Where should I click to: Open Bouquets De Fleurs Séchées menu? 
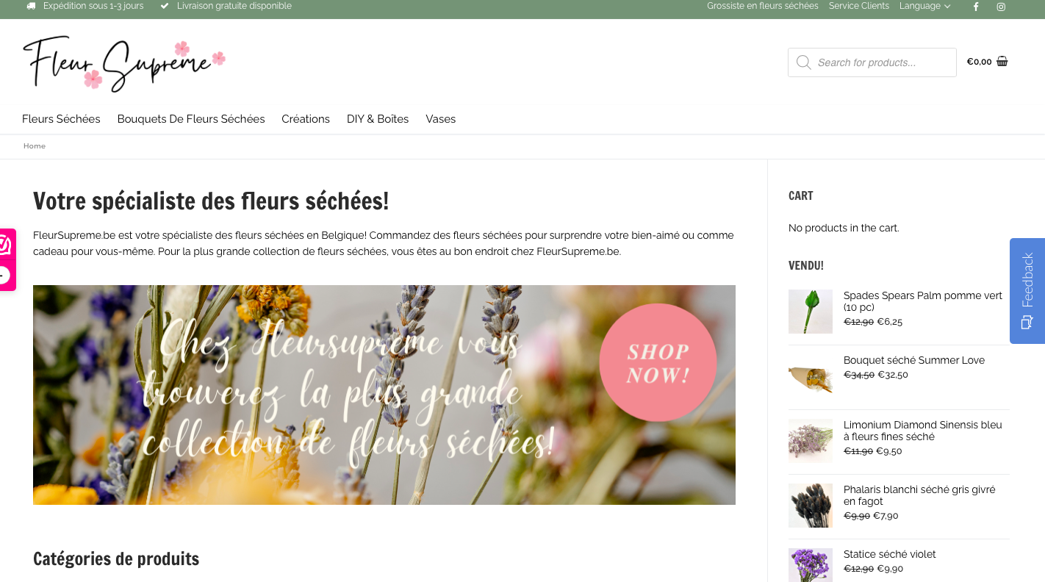pos(191,119)
